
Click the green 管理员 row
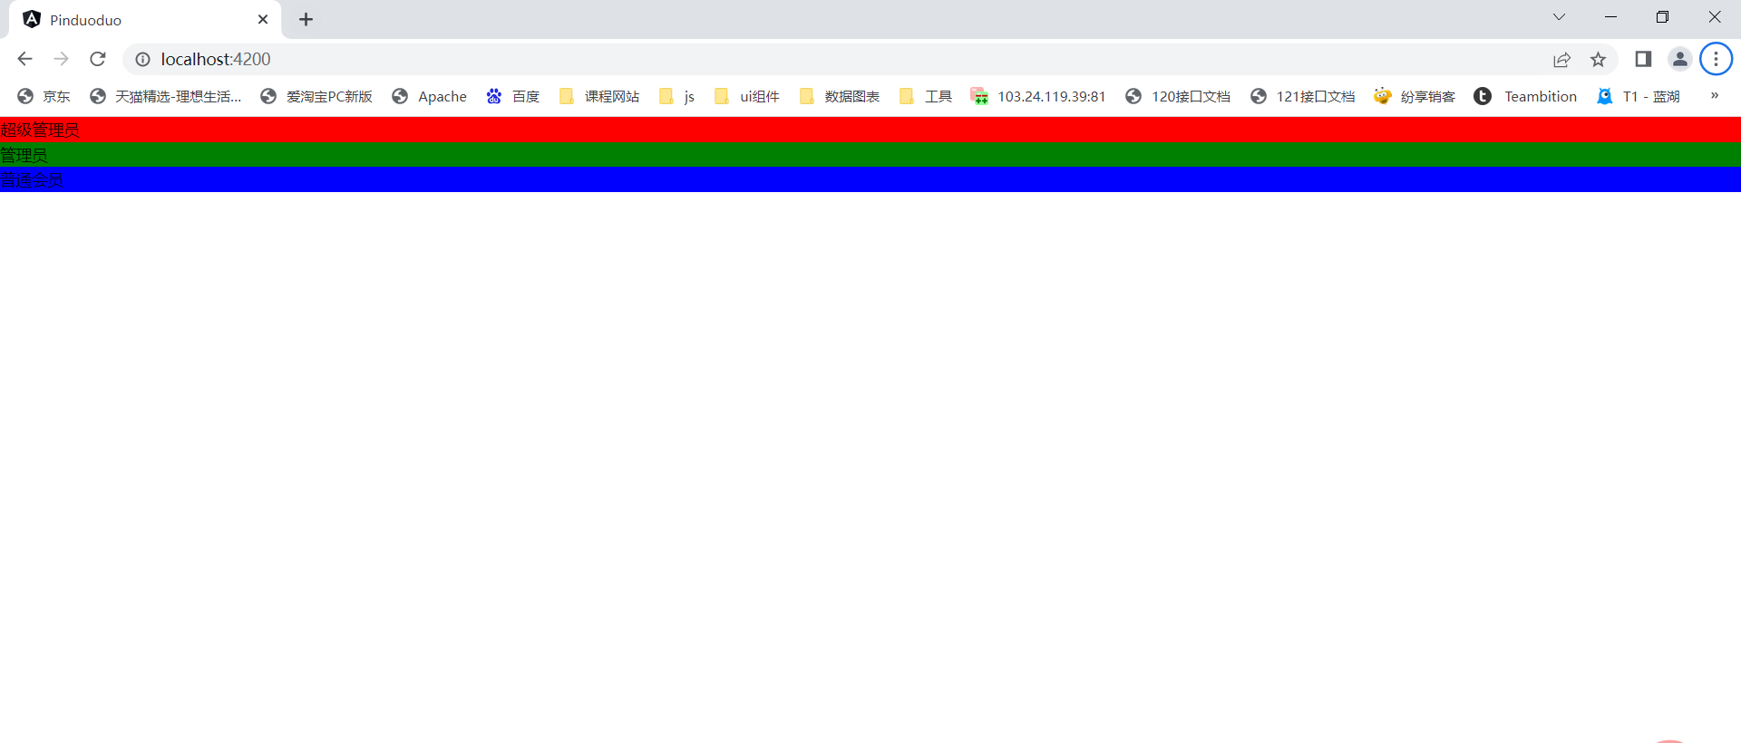[870, 155]
